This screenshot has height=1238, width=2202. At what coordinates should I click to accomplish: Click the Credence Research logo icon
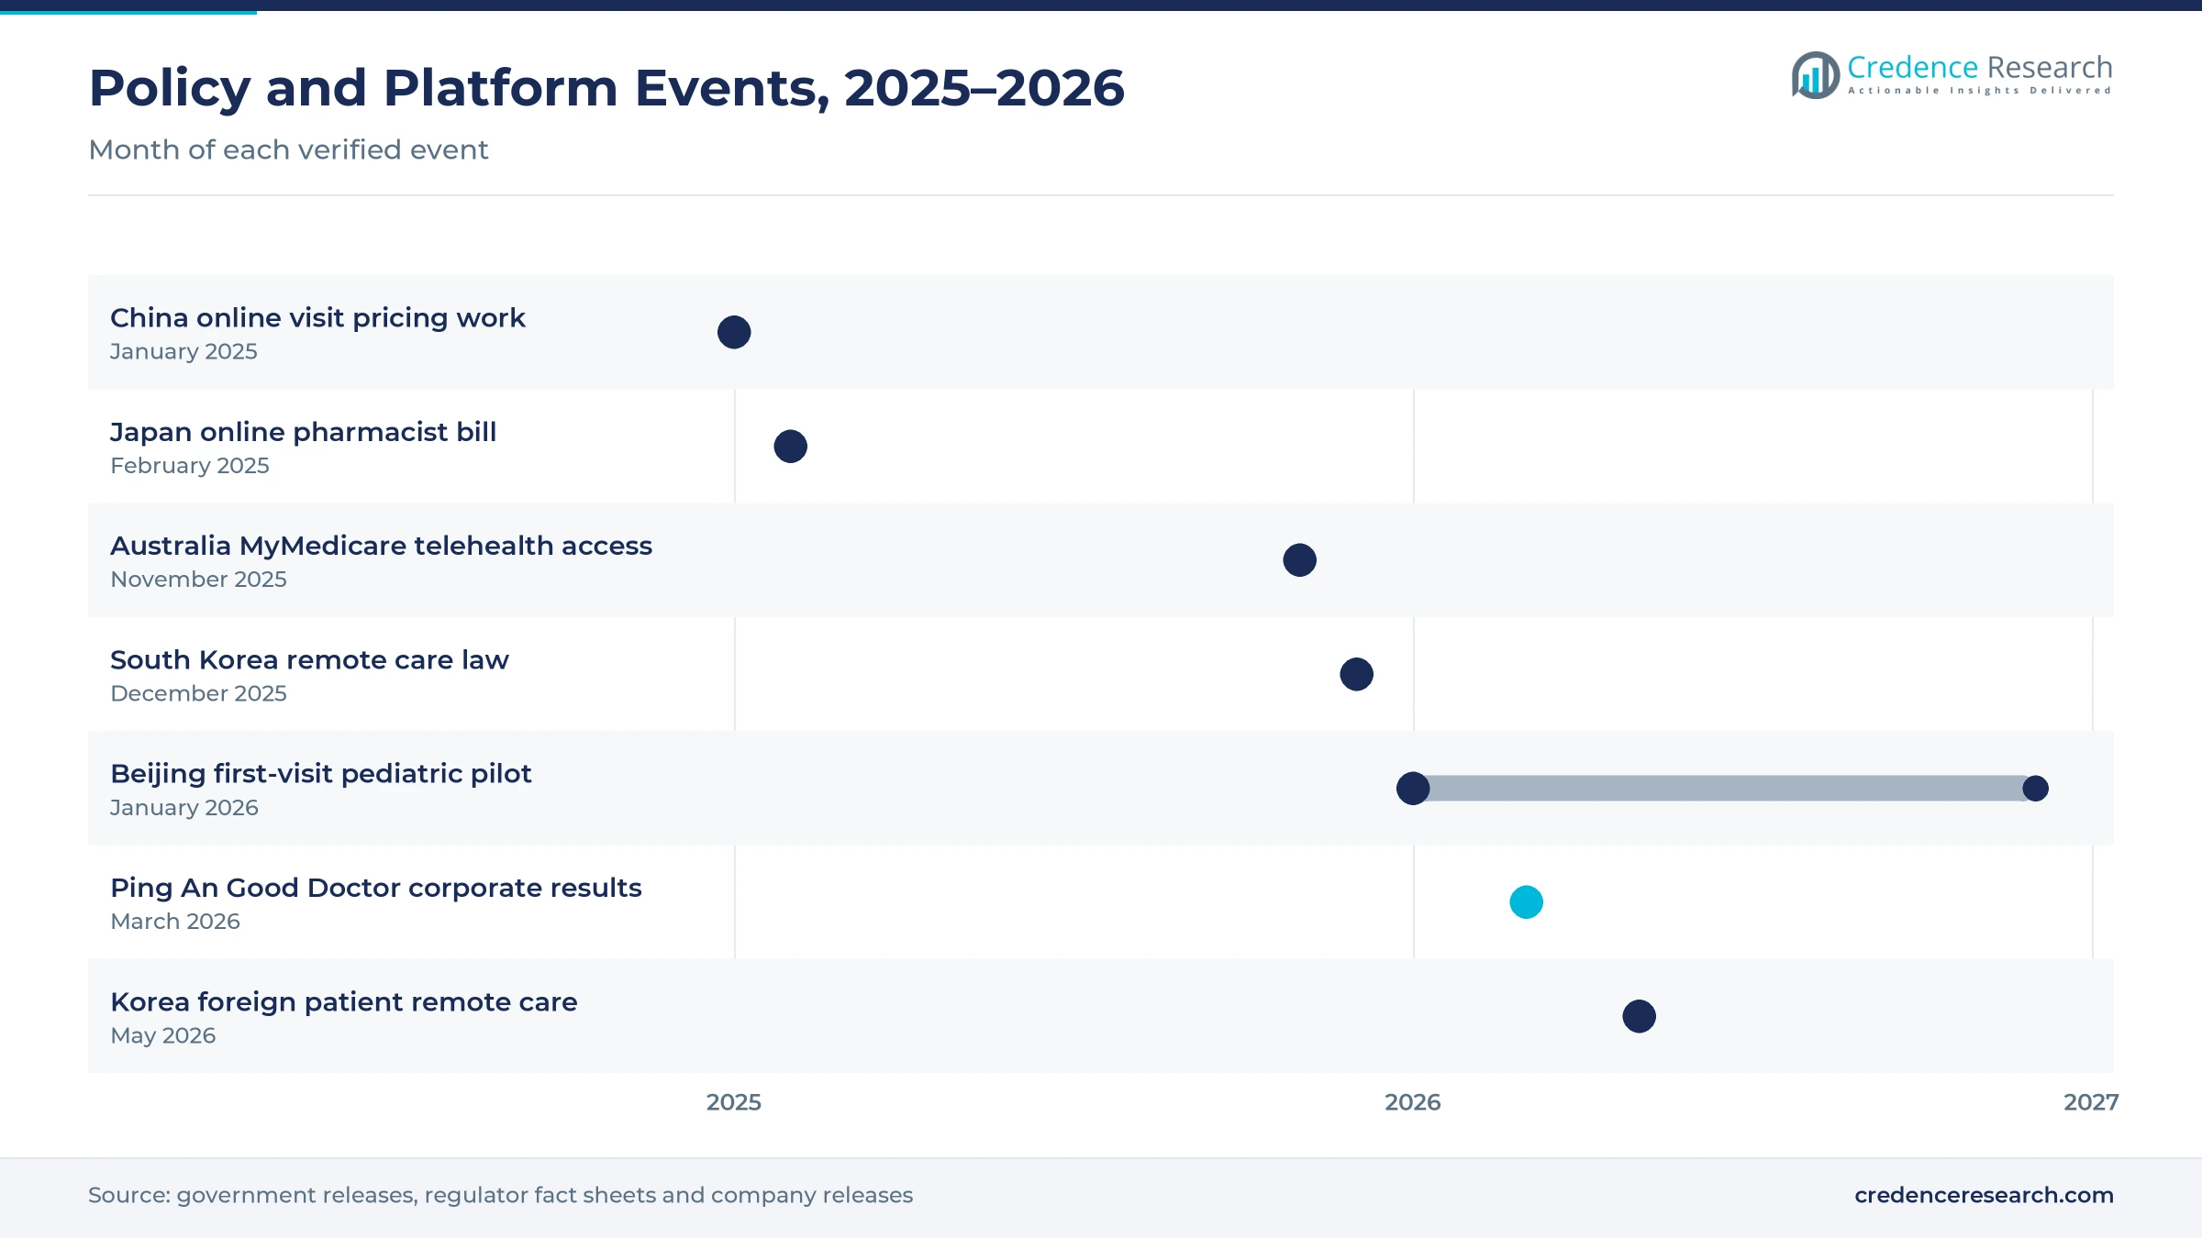click(1815, 74)
